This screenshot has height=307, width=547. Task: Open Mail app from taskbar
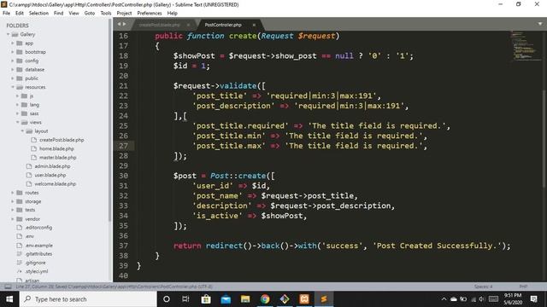coord(226,299)
